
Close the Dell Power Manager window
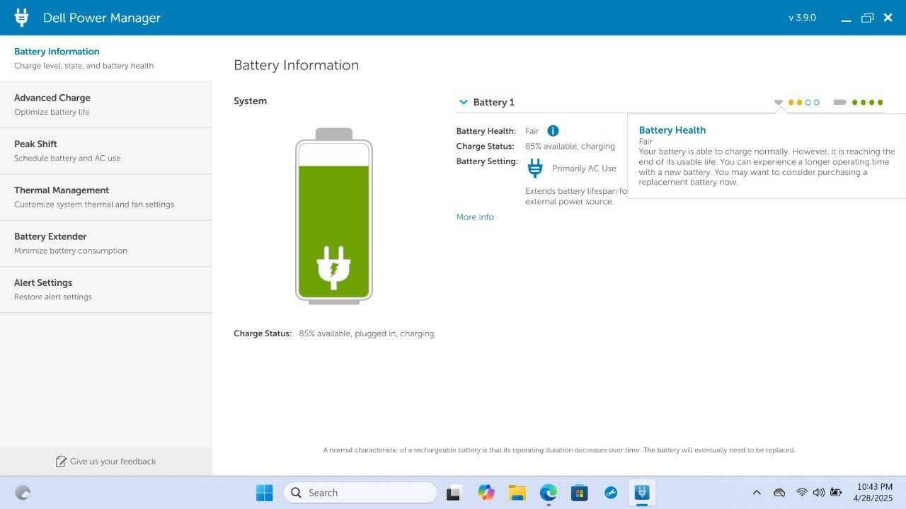coord(888,18)
